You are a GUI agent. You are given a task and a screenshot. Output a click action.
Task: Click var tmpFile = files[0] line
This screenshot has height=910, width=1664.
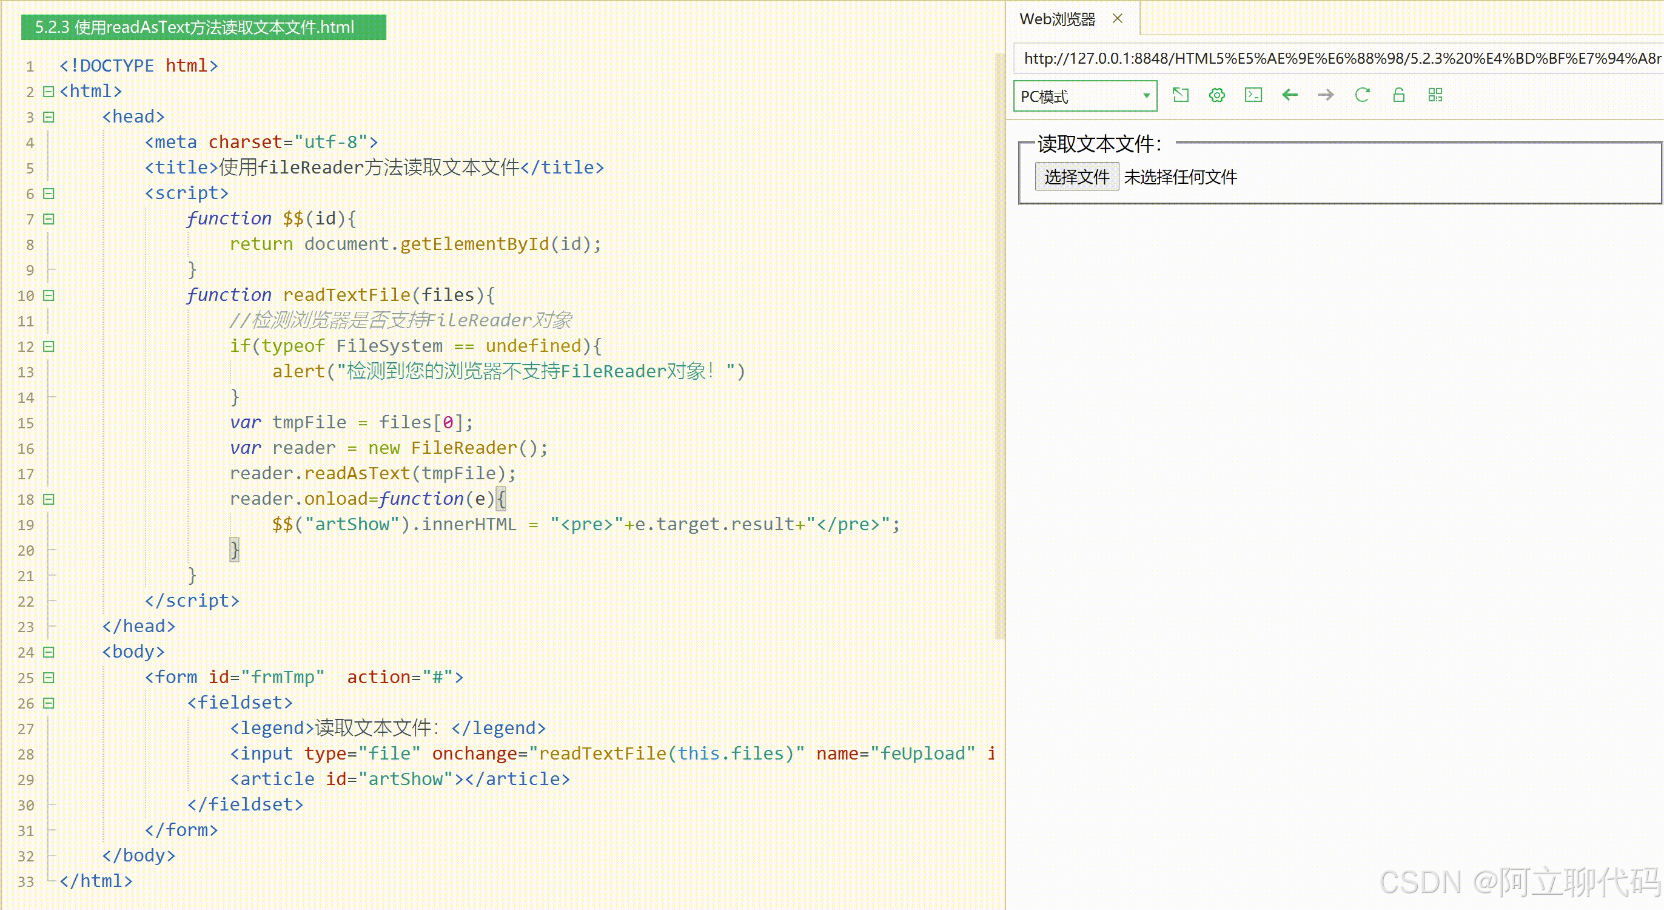pyautogui.click(x=351, y=422)
